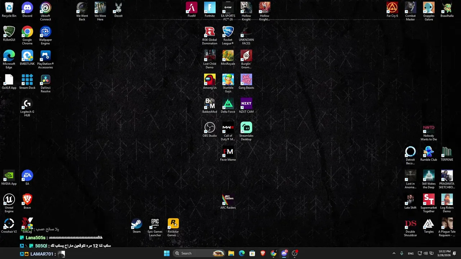
Task: Select the Rumble Club desktop icon
Action: (429, 154)
